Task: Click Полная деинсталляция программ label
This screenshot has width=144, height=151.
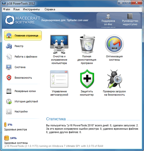Action: pos(87,60)
